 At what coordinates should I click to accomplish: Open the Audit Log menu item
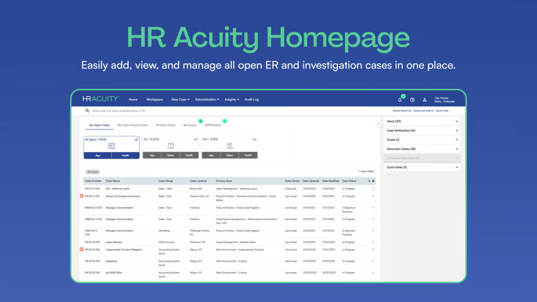252,100
